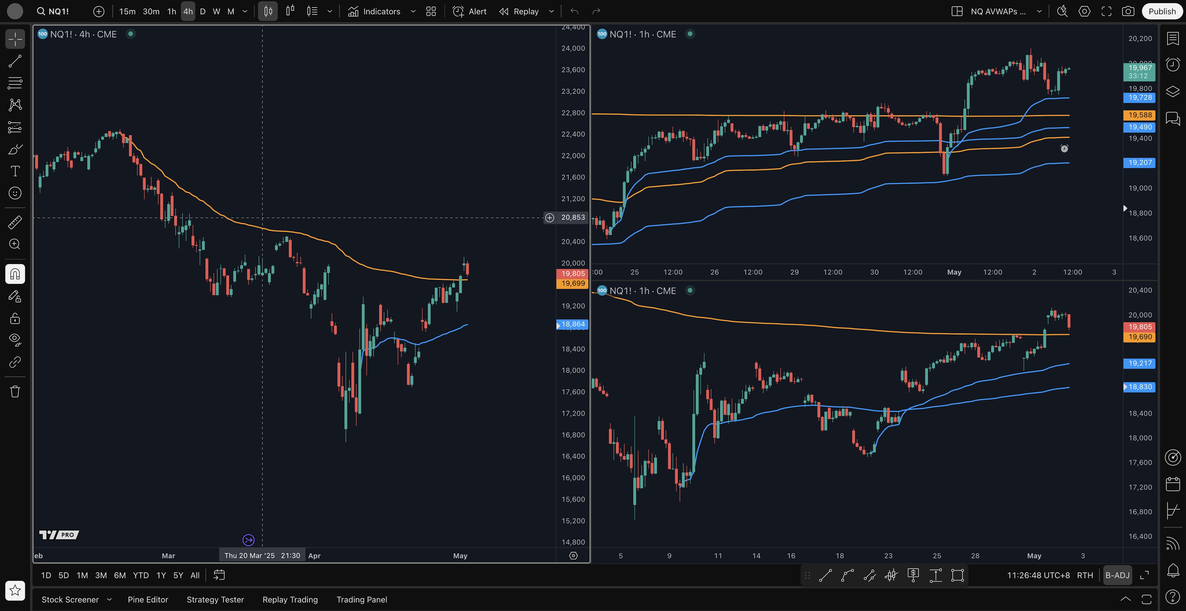Image resolution: width=1186 pixels, height=611 pixels.
Task: Click the Text annotation tool
Action: [15, 171]
